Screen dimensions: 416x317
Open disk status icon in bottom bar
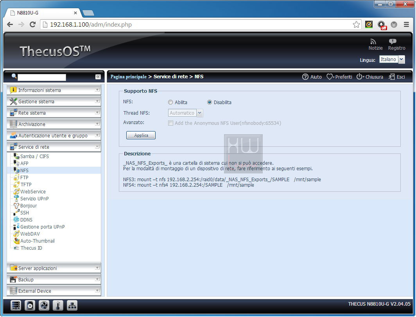[30, 306]
